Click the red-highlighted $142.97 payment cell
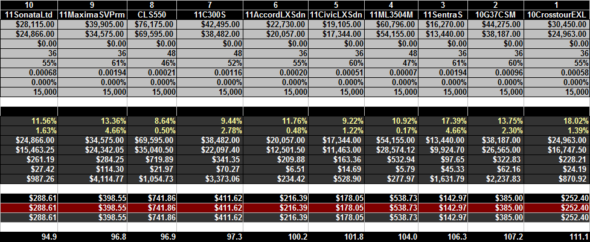 pos(443,208)
